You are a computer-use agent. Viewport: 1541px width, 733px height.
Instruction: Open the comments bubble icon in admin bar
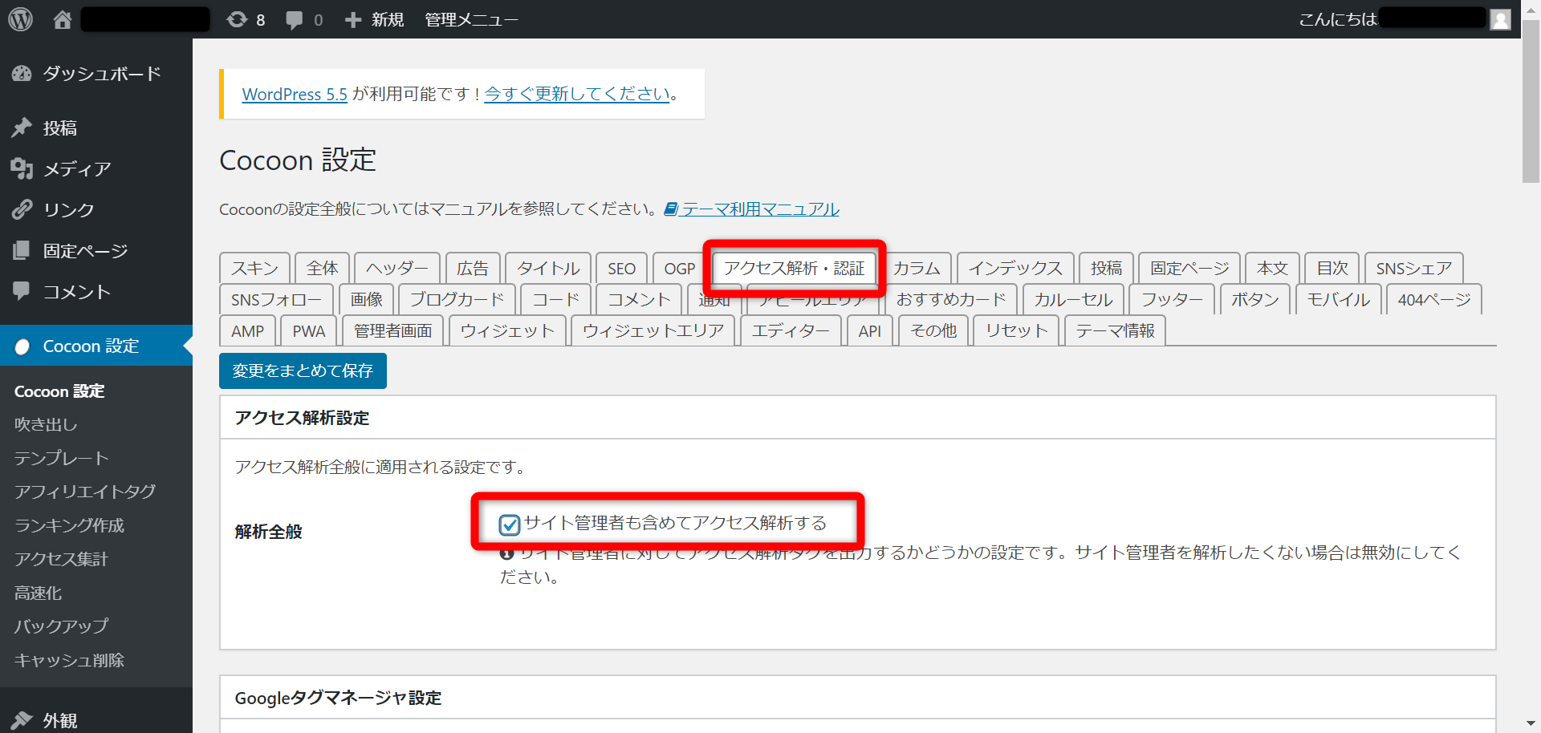(x=295, y=20)
